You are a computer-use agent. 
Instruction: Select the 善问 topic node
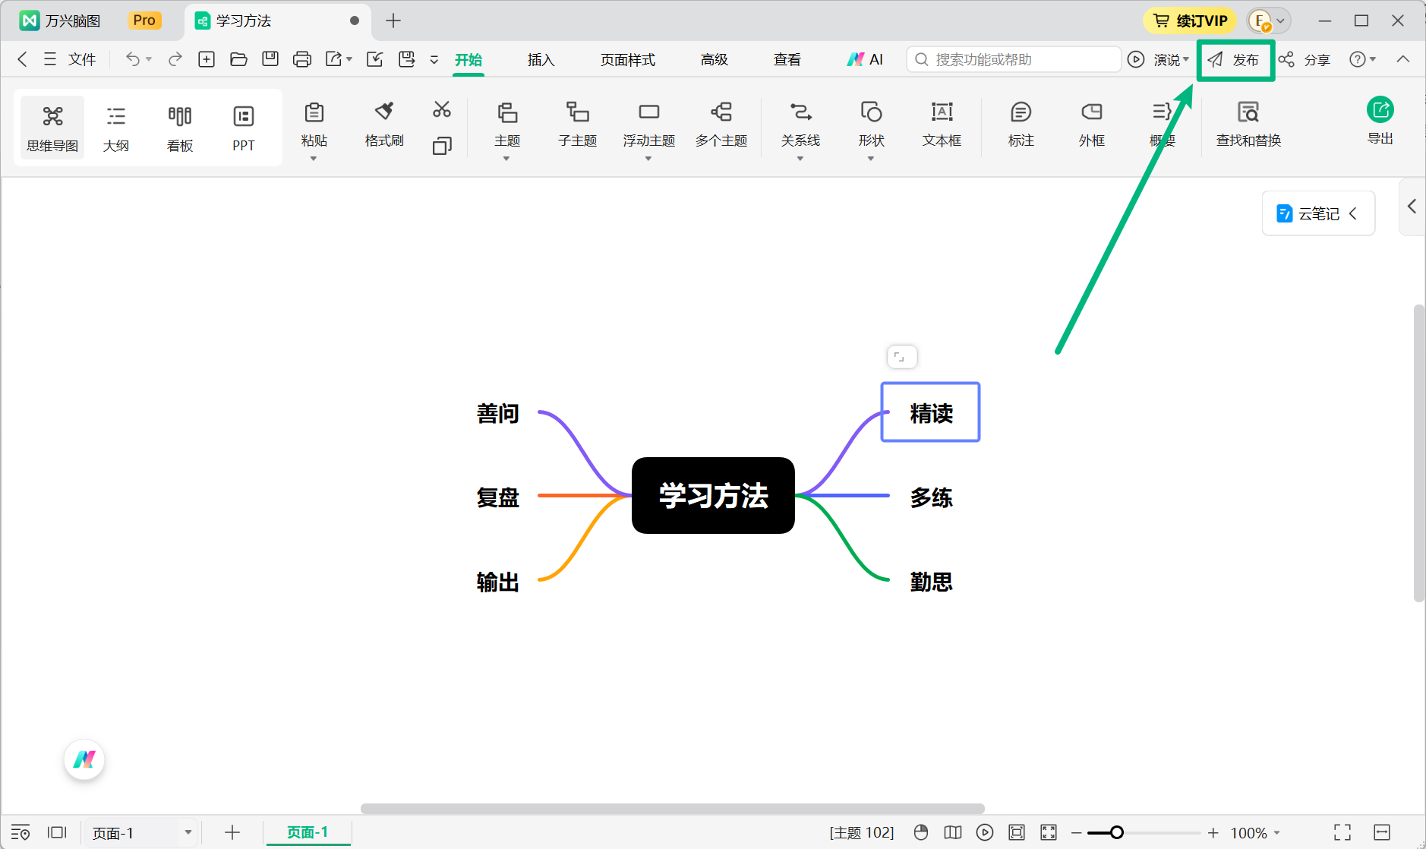498,413
